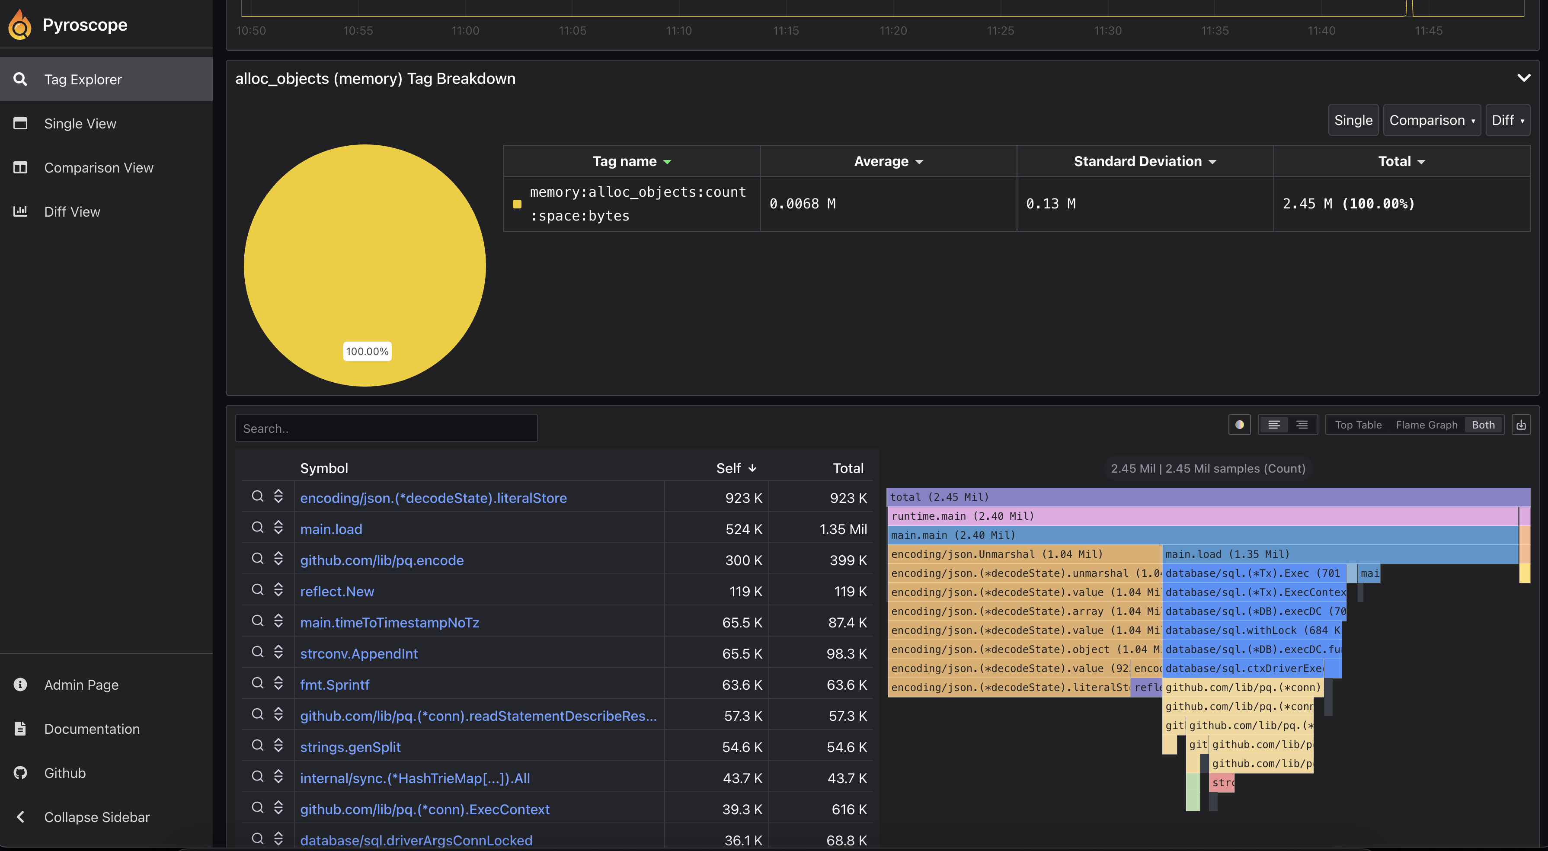Switch flame graph to right-aligned view
1548x851 pixels.
click(1302, 425)
